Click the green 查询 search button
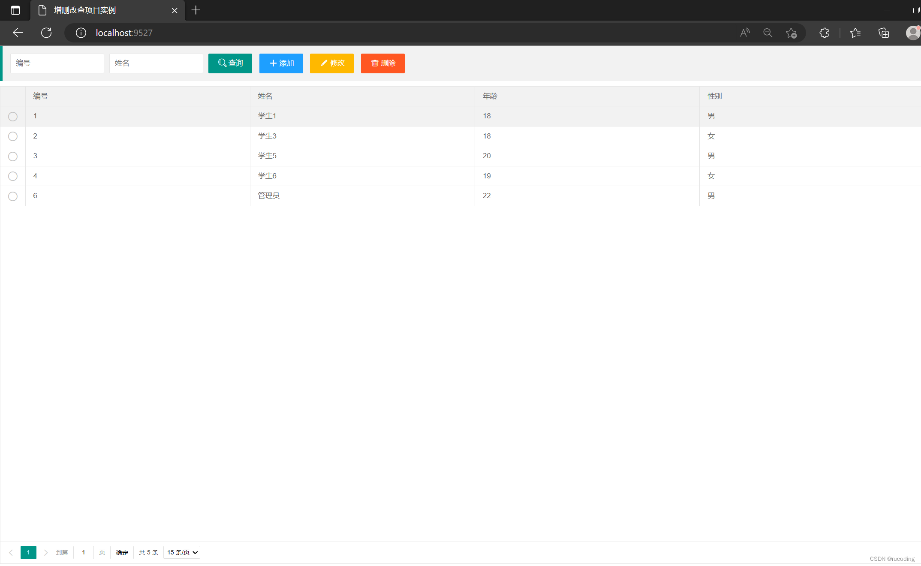This screenshot has height=566, width=921. click(x=230, y=63)
